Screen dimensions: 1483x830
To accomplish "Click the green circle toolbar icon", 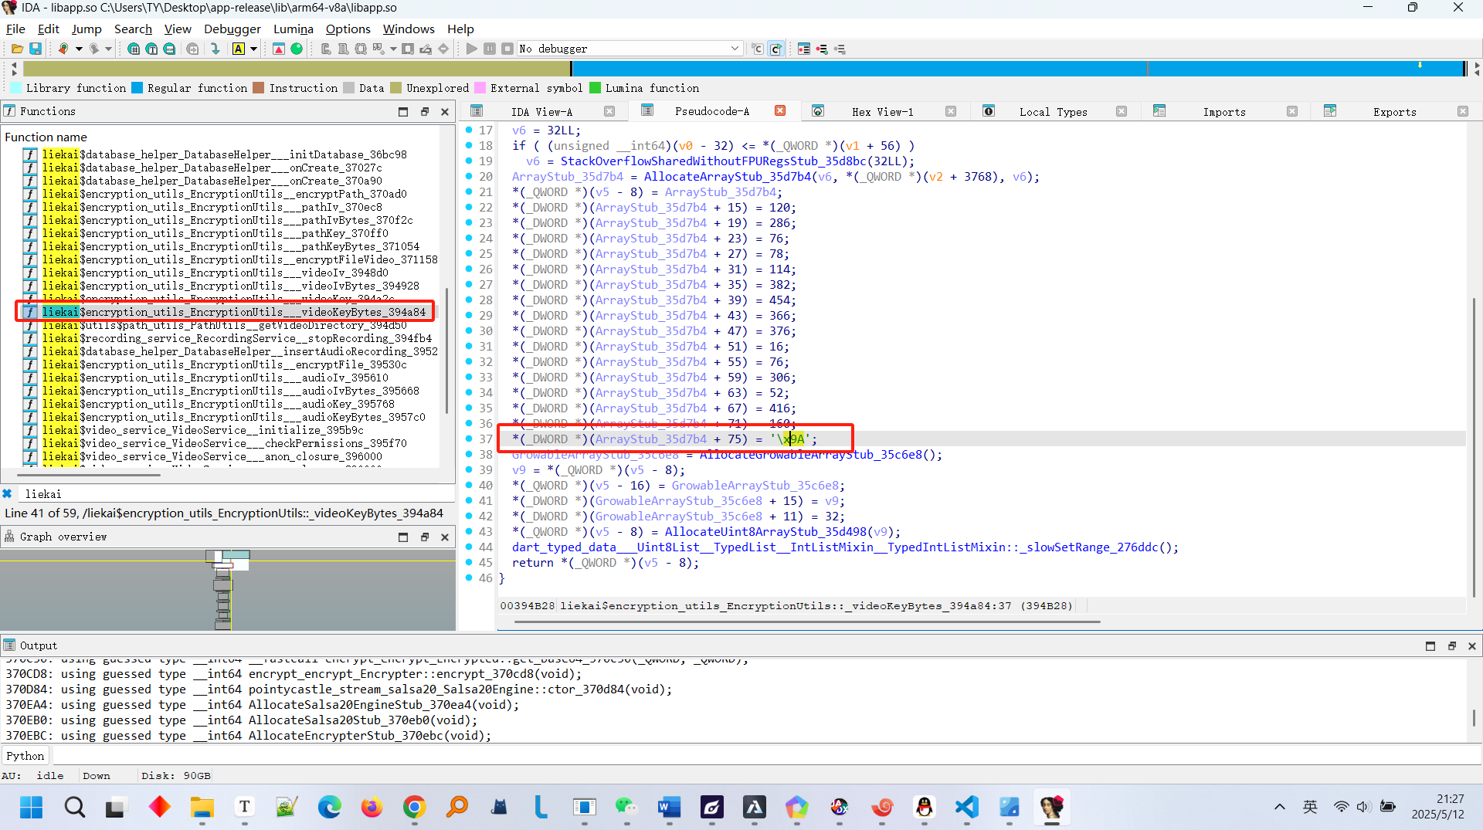I will pyautogui.click(x=297, y=49).
